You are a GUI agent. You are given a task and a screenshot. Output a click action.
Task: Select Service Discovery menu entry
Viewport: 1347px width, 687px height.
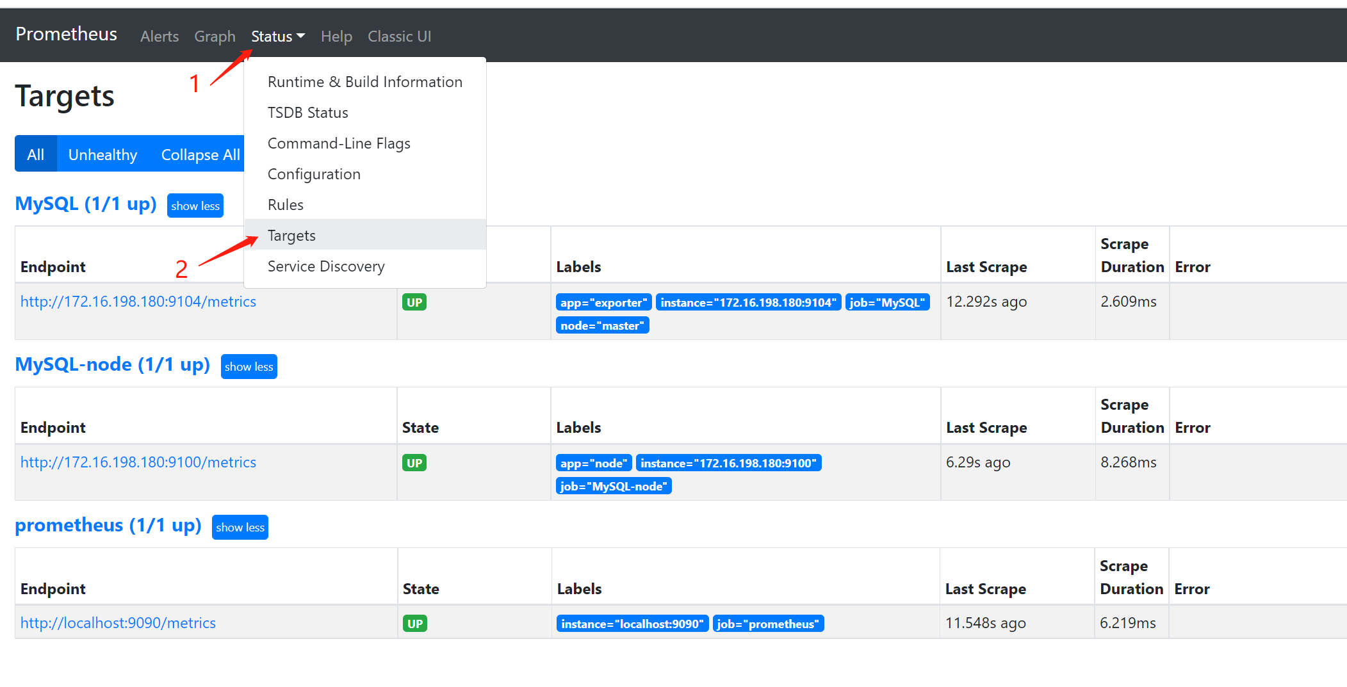coord(326,266)
